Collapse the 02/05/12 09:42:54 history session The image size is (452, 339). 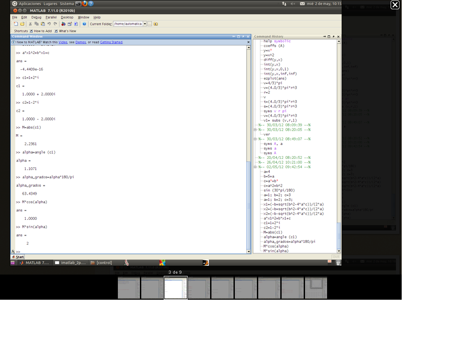click(x=255, y=167)
